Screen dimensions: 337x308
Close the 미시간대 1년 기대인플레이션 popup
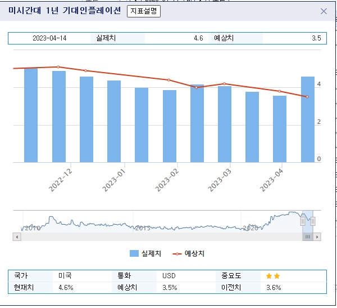(x=324, y=11)
